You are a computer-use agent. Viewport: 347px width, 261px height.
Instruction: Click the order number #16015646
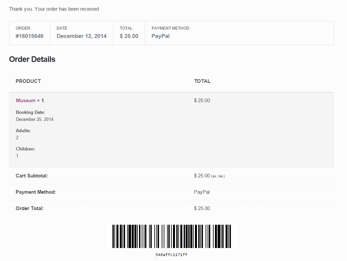point(30,36)
